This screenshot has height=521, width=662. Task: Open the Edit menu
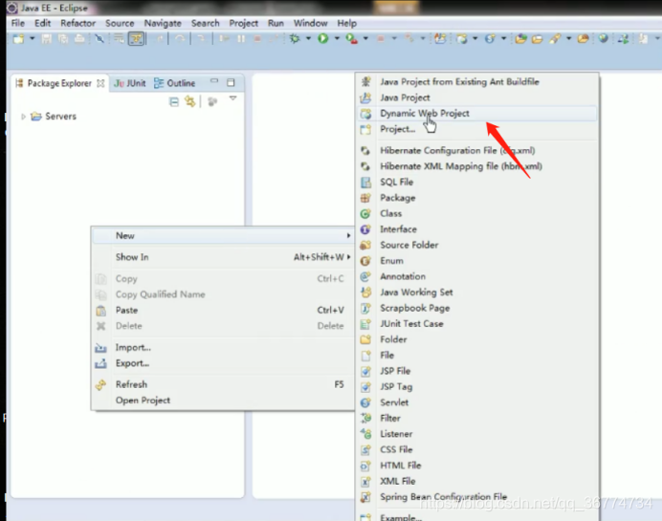coord(43,23)
